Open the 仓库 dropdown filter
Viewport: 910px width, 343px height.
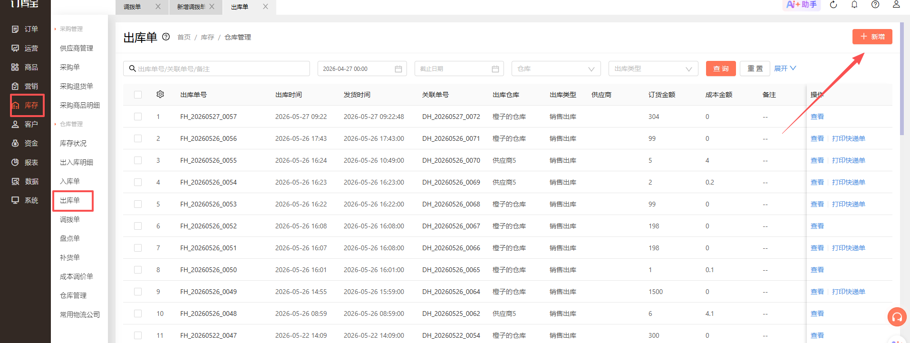[556, 69]
